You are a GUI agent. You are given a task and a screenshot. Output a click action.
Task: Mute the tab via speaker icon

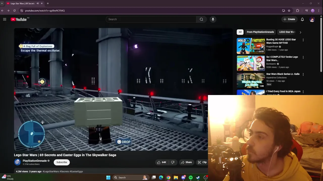click(x=38, y=4)
